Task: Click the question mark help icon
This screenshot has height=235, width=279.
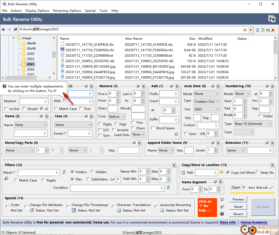Action: tap(222, 214)
